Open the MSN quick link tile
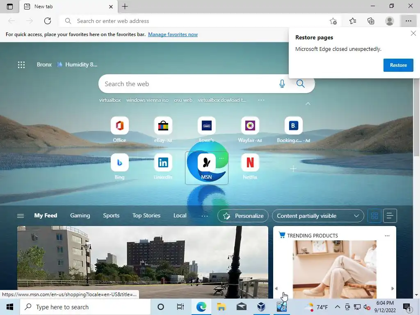Image resolution: width=420 pixels, height=315 pixels. tap(207, 168)
